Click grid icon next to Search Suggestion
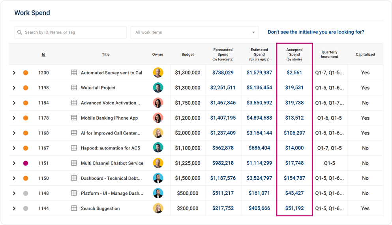 click(74, 208)
